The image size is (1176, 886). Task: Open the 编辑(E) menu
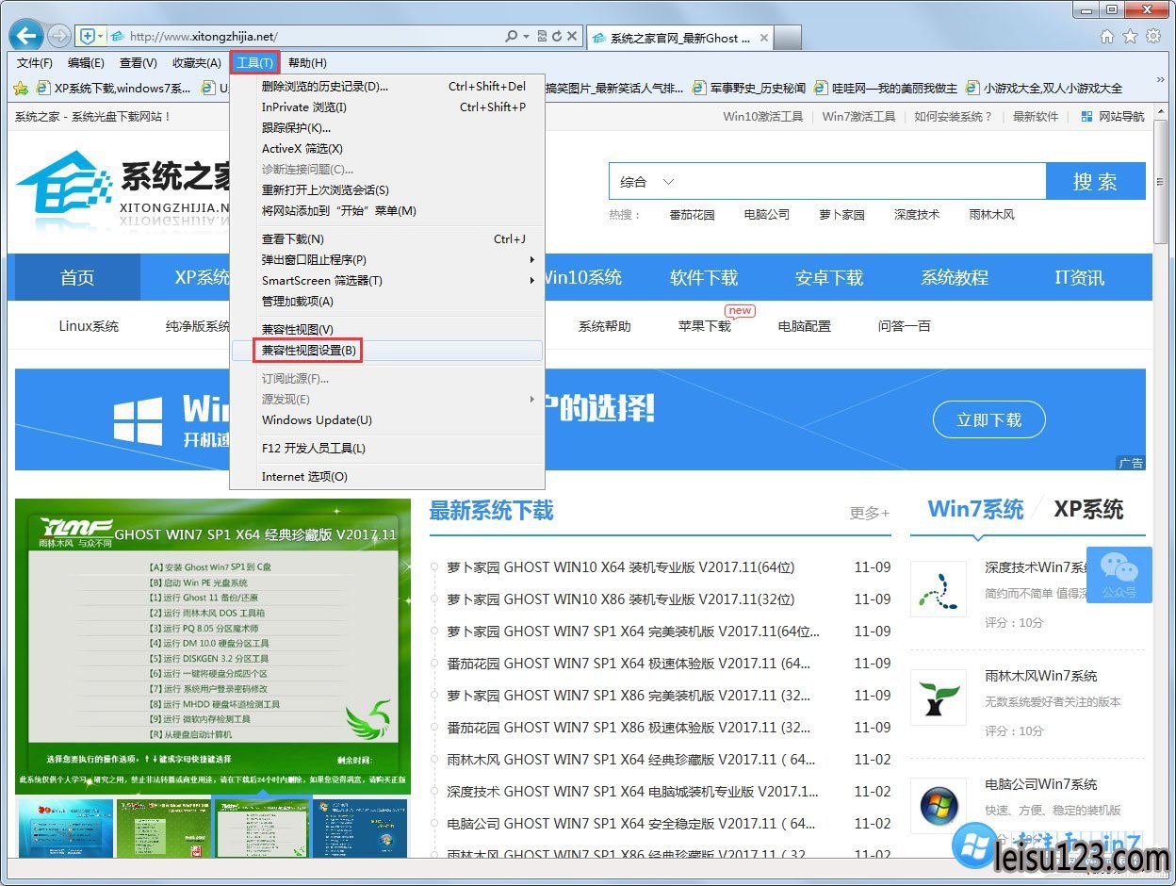click(x=86, y=62)
